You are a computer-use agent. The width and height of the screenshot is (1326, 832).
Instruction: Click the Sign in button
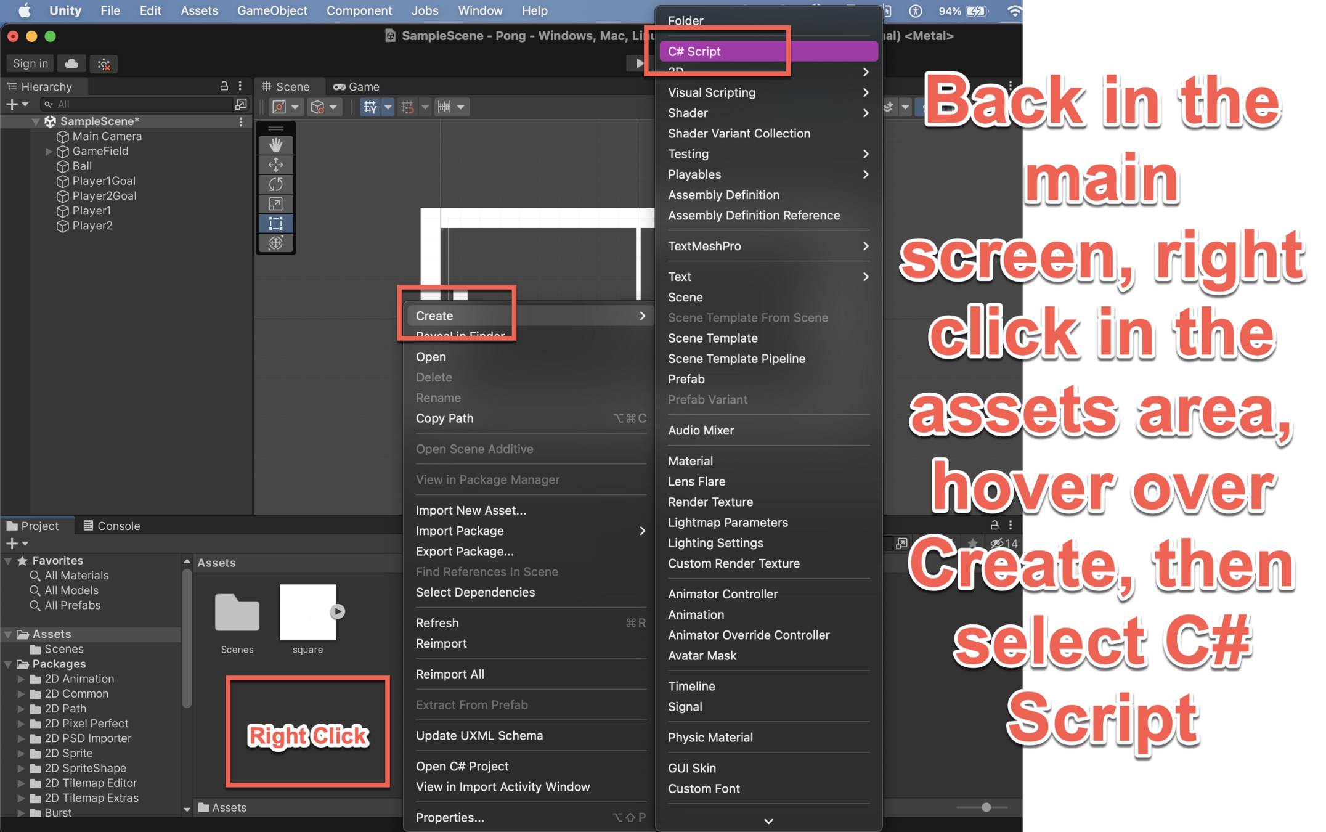pyautogui.click(x=30, y=63)
